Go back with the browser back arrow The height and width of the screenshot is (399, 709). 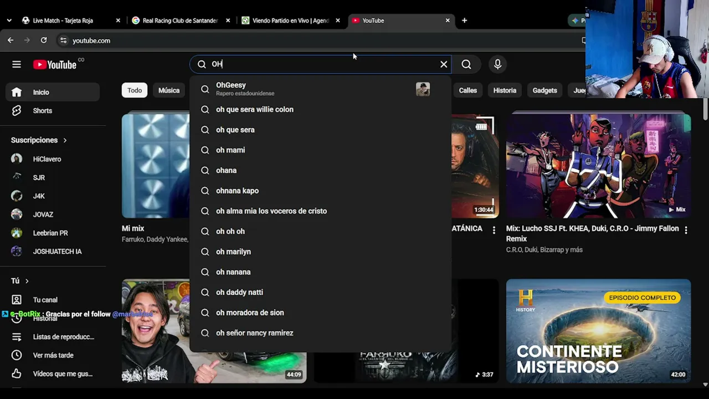11,40
